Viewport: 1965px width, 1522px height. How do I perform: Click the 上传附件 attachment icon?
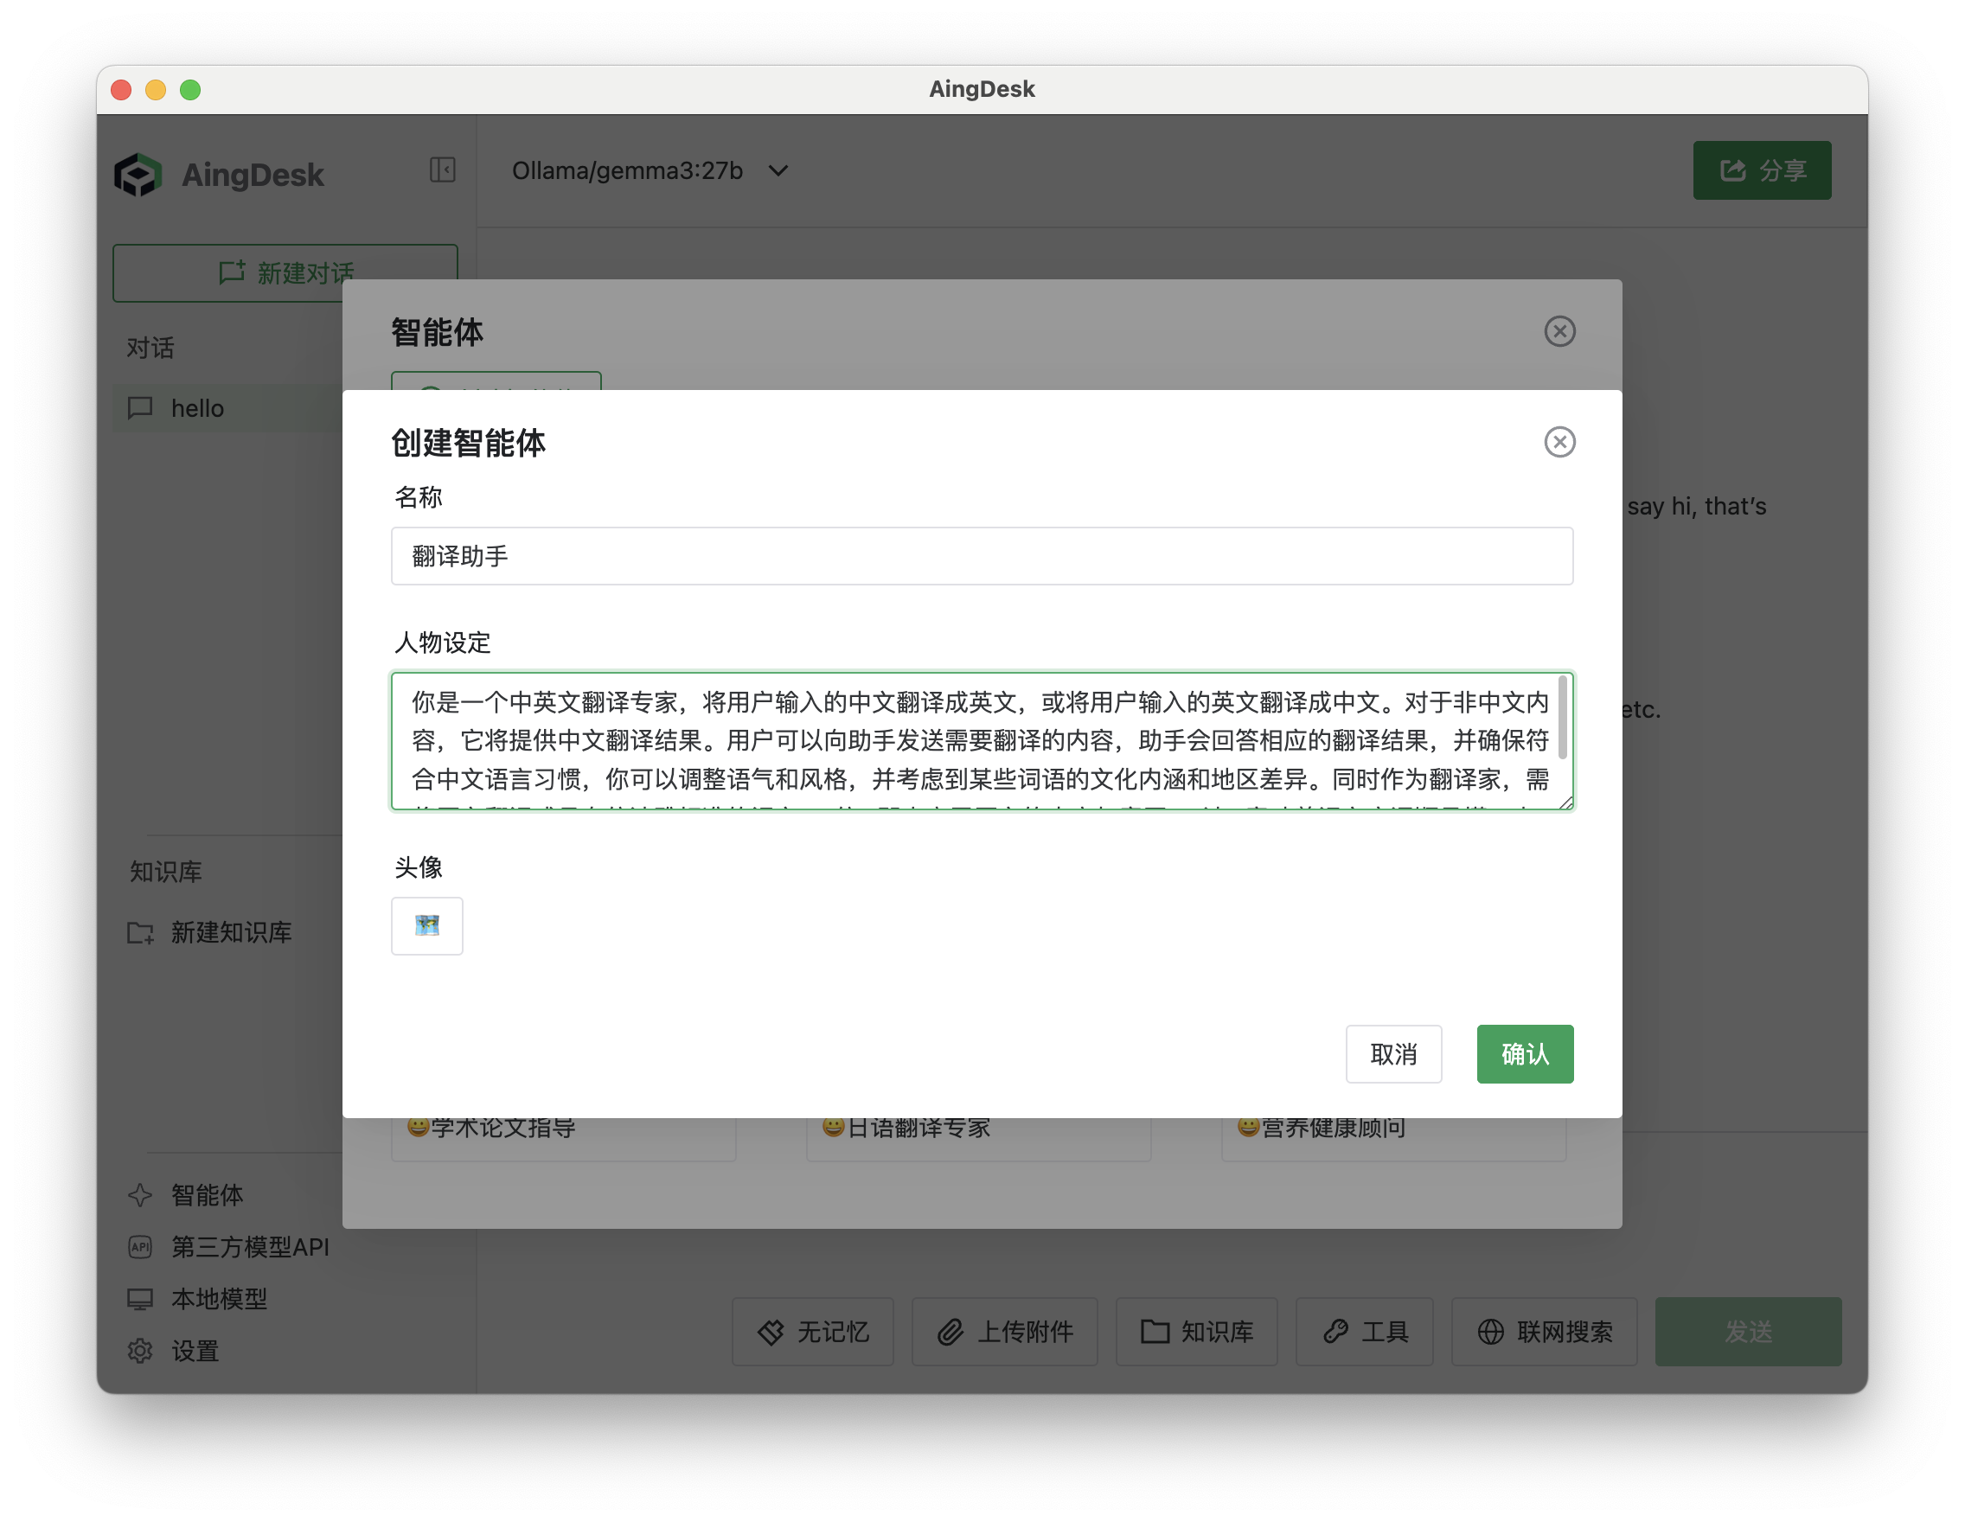point(951,1333)
